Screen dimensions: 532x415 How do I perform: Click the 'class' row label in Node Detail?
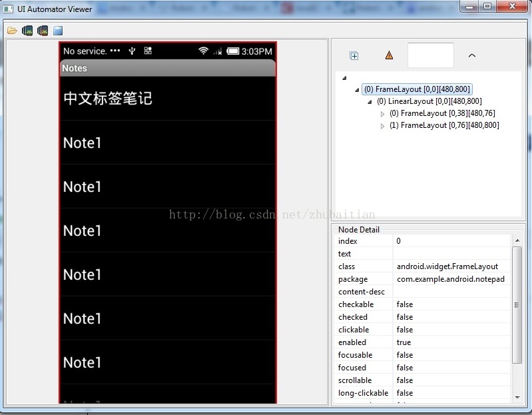pos(346,266)
